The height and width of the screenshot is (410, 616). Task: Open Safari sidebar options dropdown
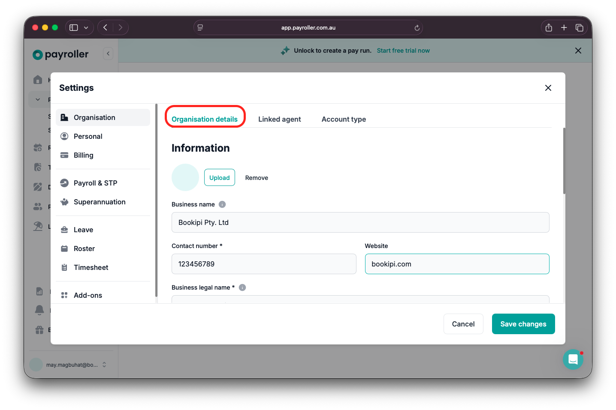pos(86,27)
